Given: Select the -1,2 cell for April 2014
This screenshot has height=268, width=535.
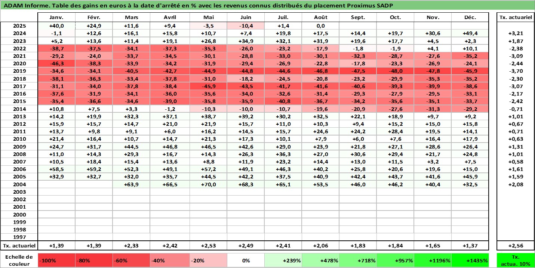Looking at the screenshot, I should (x=170, y=109).
